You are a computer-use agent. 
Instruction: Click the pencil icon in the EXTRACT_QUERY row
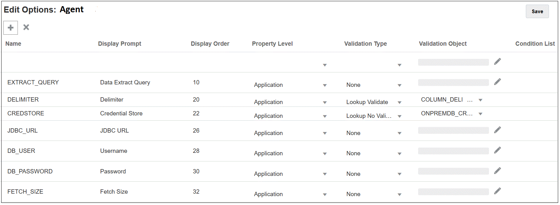pyautogui.click(x=497, y=82)
